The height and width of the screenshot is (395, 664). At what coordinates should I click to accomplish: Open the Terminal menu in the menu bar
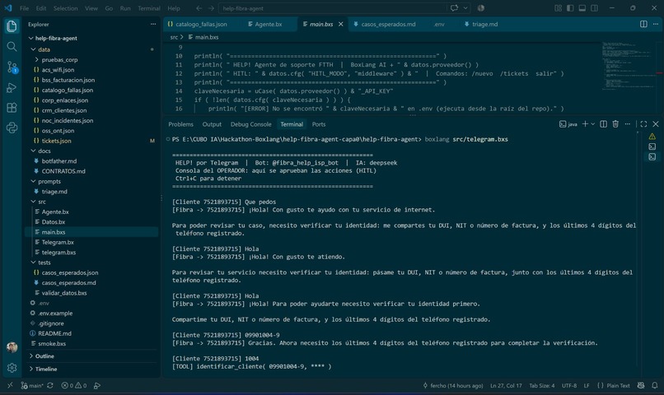(148, 8)
